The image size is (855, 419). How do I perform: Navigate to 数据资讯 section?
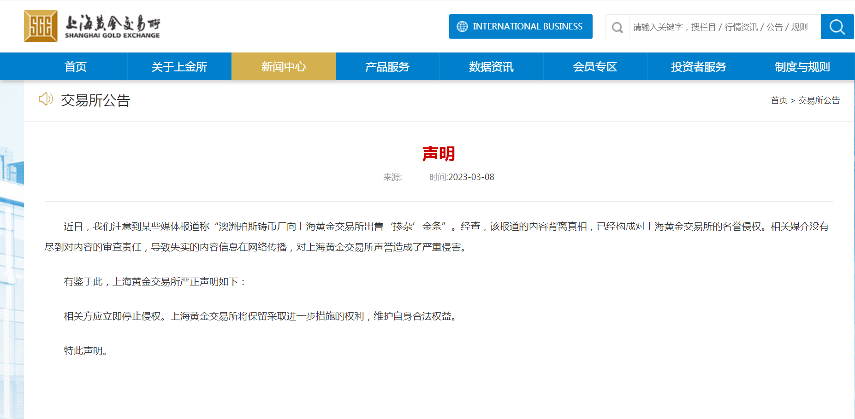pyautogui.click(x=491, y=67)
